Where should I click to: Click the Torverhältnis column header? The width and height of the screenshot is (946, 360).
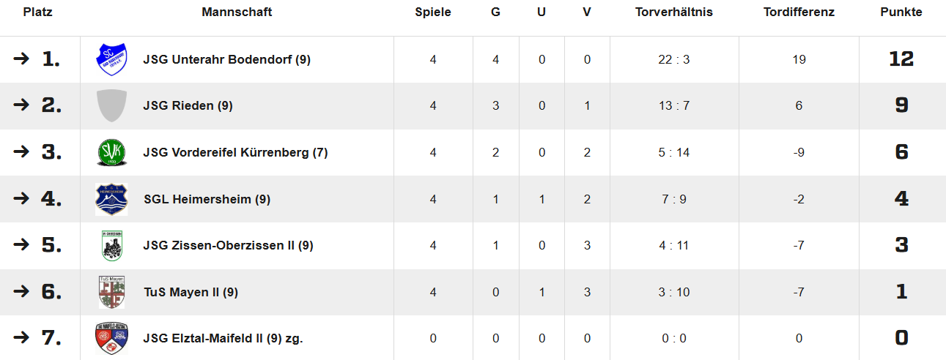click(674, 12)
